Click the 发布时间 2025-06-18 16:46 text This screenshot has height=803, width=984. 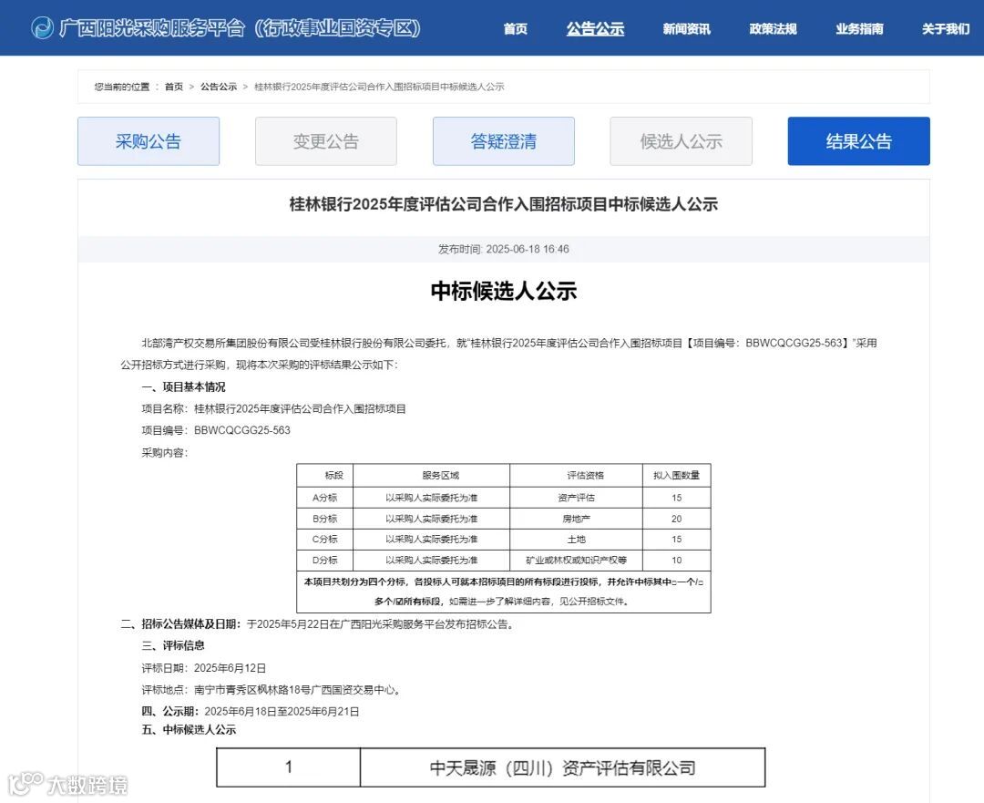pyautogui.click(x=503, y=249)
